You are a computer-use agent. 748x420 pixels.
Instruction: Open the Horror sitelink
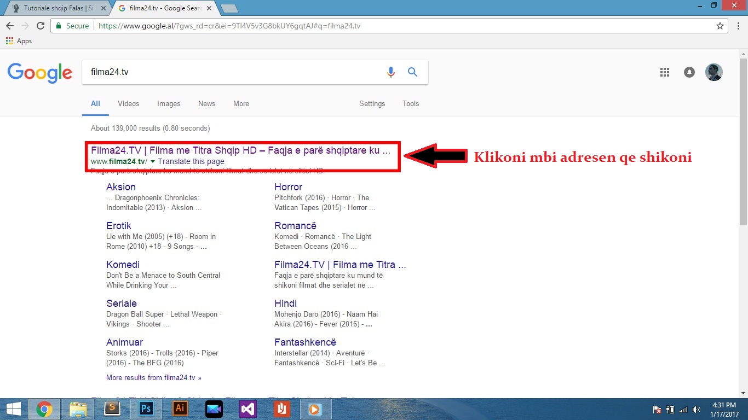(289, 186)
